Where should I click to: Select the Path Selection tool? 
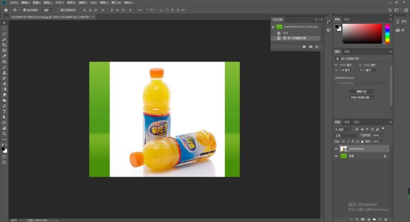point(4,117)
